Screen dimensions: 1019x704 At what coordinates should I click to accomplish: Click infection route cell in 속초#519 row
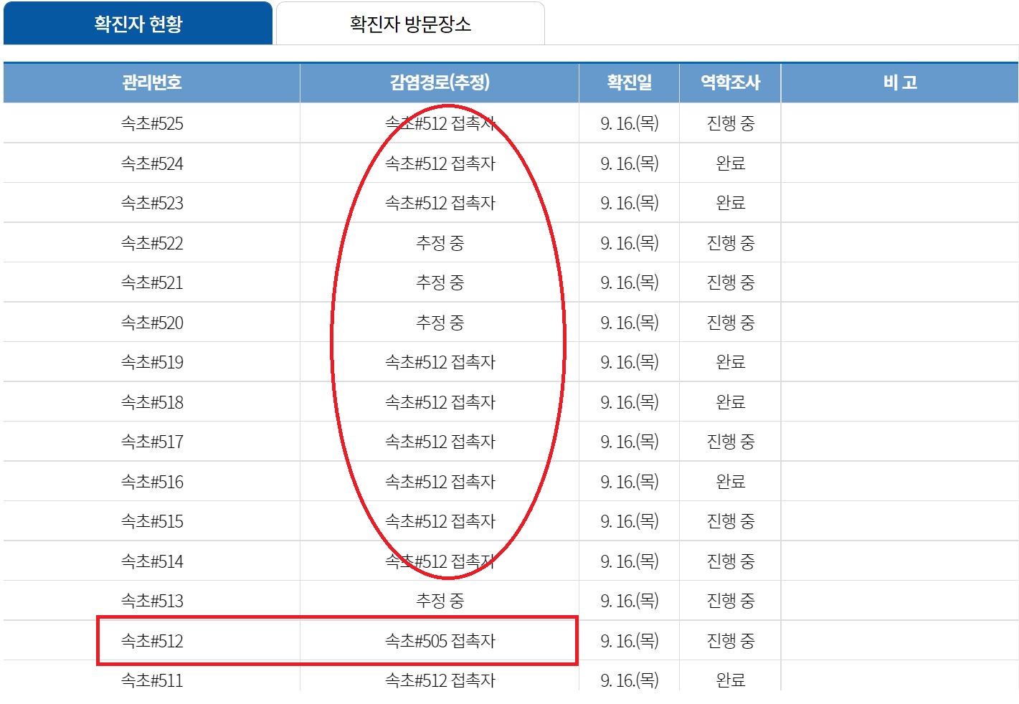(440, 362)
